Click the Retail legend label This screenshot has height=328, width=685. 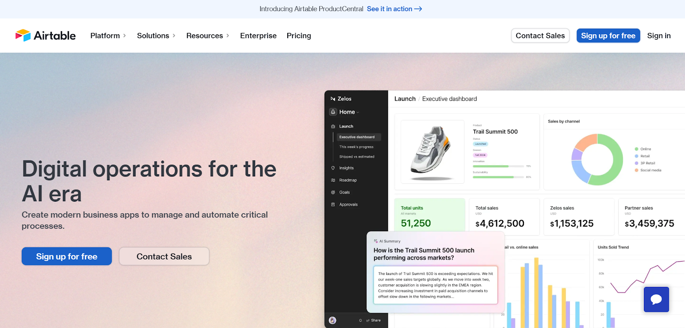(x=645, y=156)
